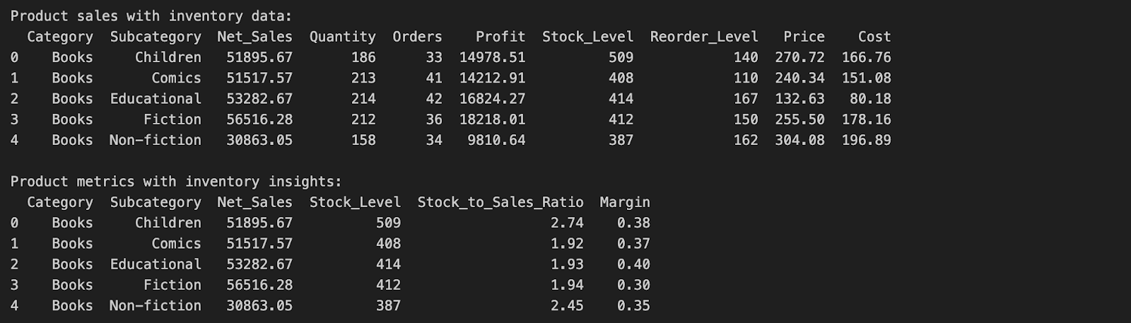Click the price value 304.08
The image size is (1131, 323).
point(799,140)
